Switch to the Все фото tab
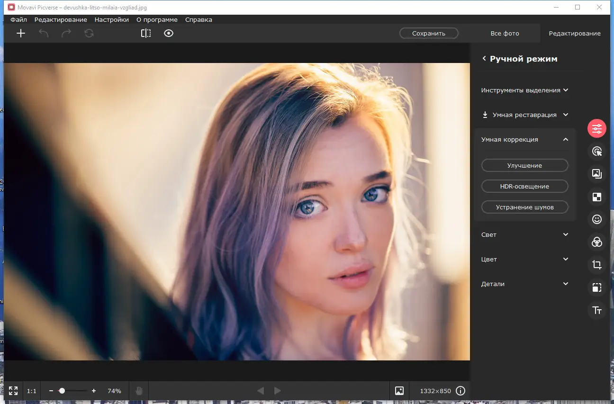The image size is (614, 404). click(505, 34)
